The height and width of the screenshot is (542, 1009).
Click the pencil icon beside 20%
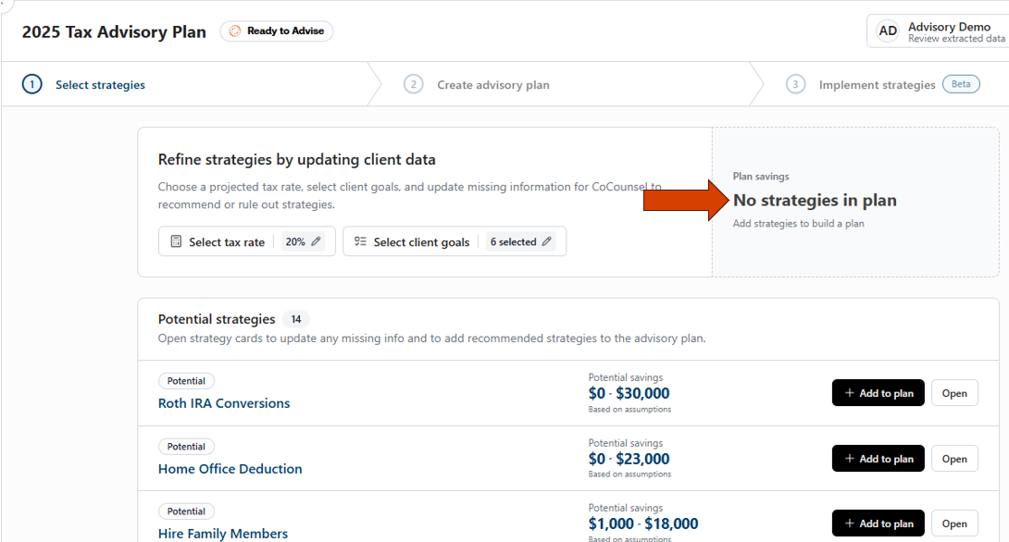(317, 242)
